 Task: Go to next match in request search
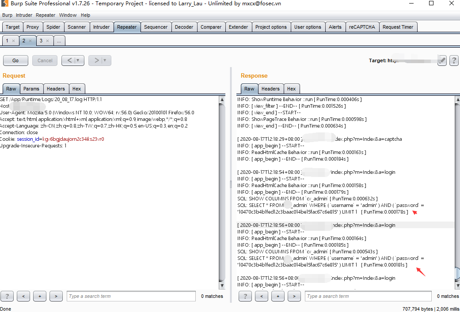(x=56, y=296)
